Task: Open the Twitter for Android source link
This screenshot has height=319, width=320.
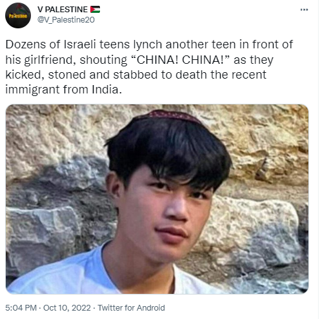Action: pos(131,308)
